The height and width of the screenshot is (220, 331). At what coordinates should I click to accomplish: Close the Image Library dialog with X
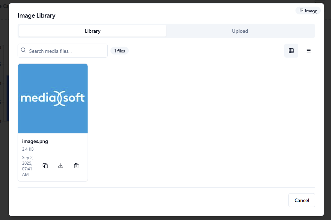point(316,12)
